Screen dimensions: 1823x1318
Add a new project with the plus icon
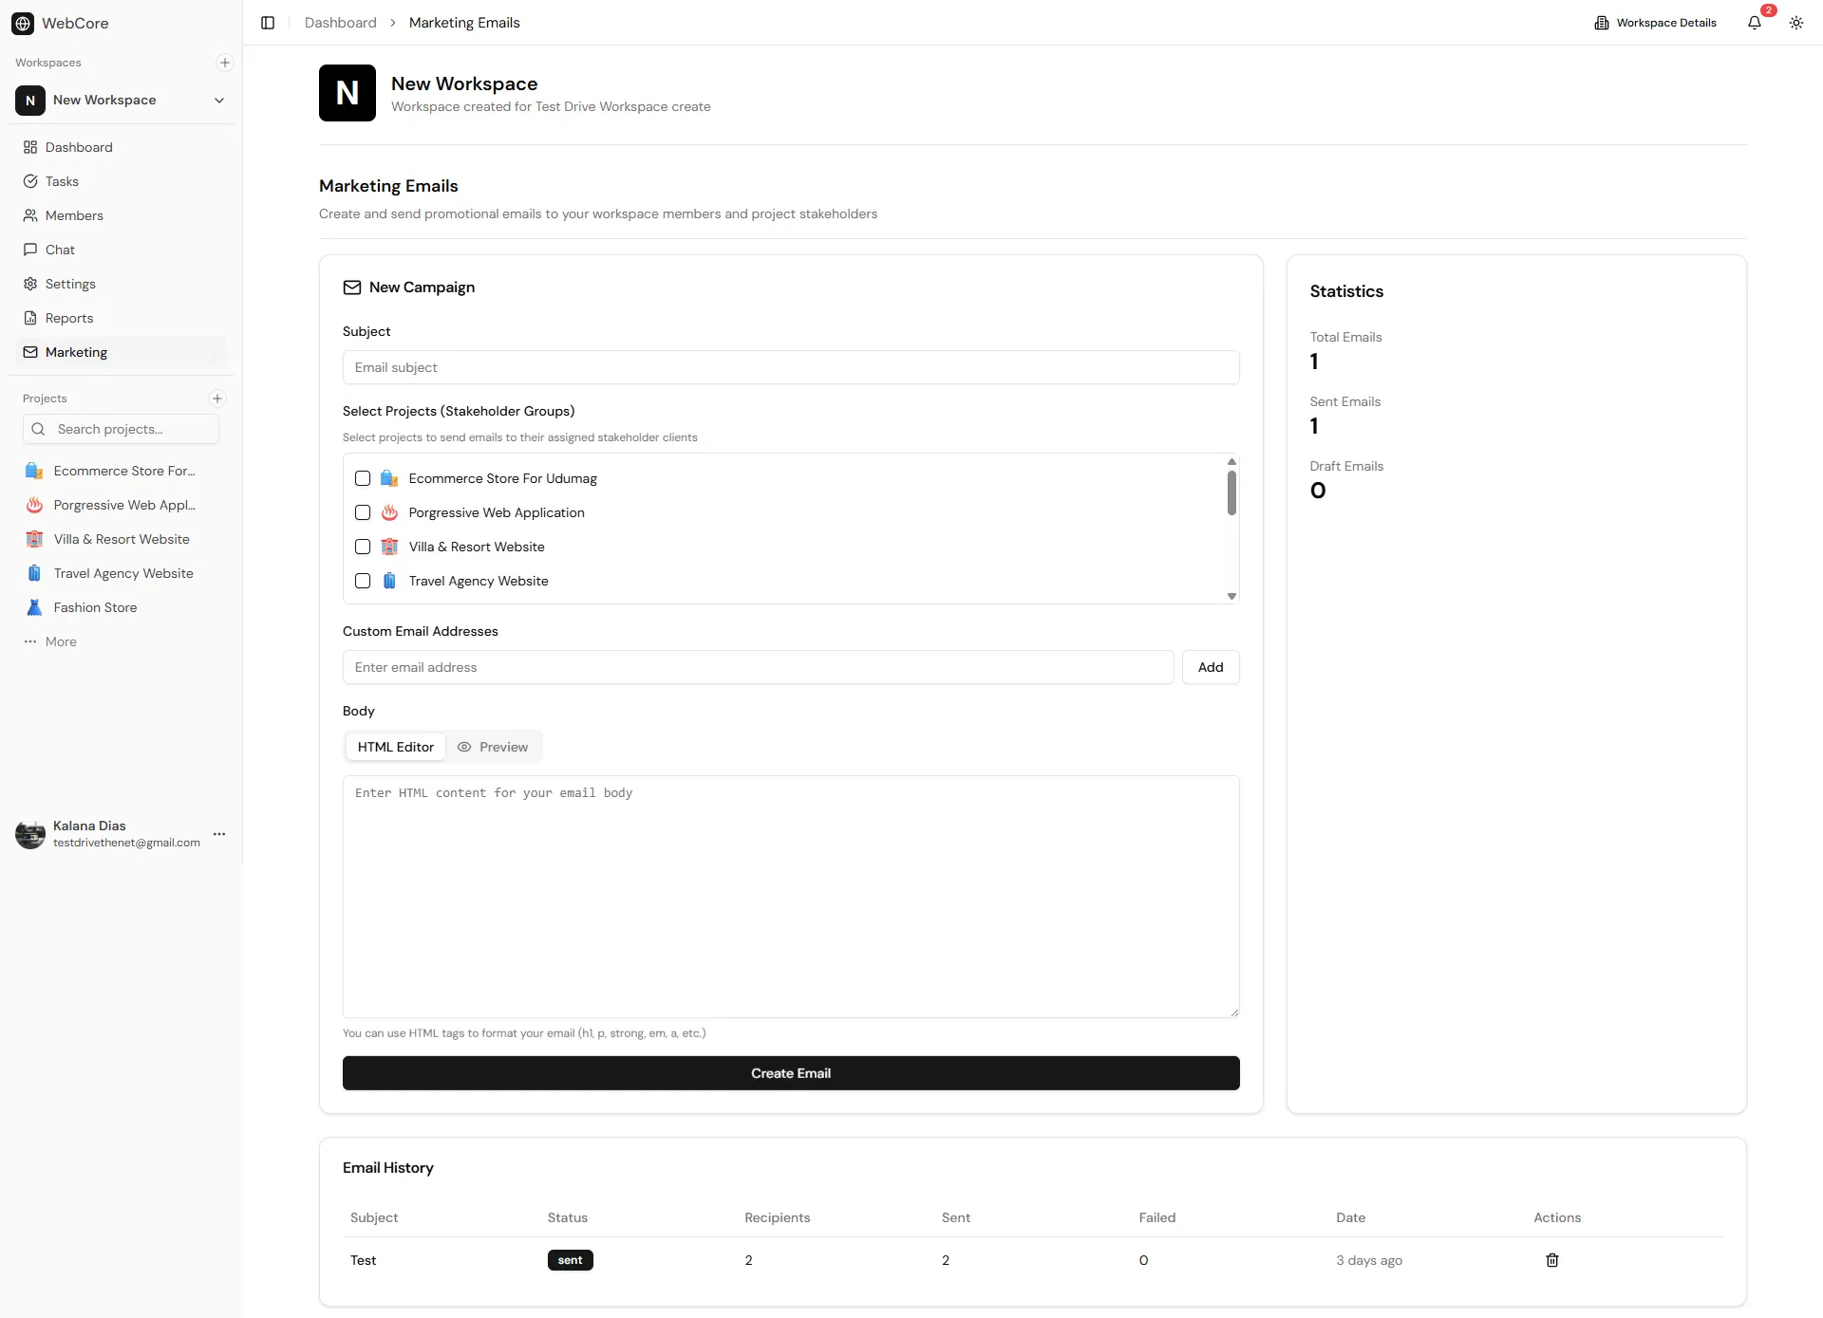click(x=216, y=398)
